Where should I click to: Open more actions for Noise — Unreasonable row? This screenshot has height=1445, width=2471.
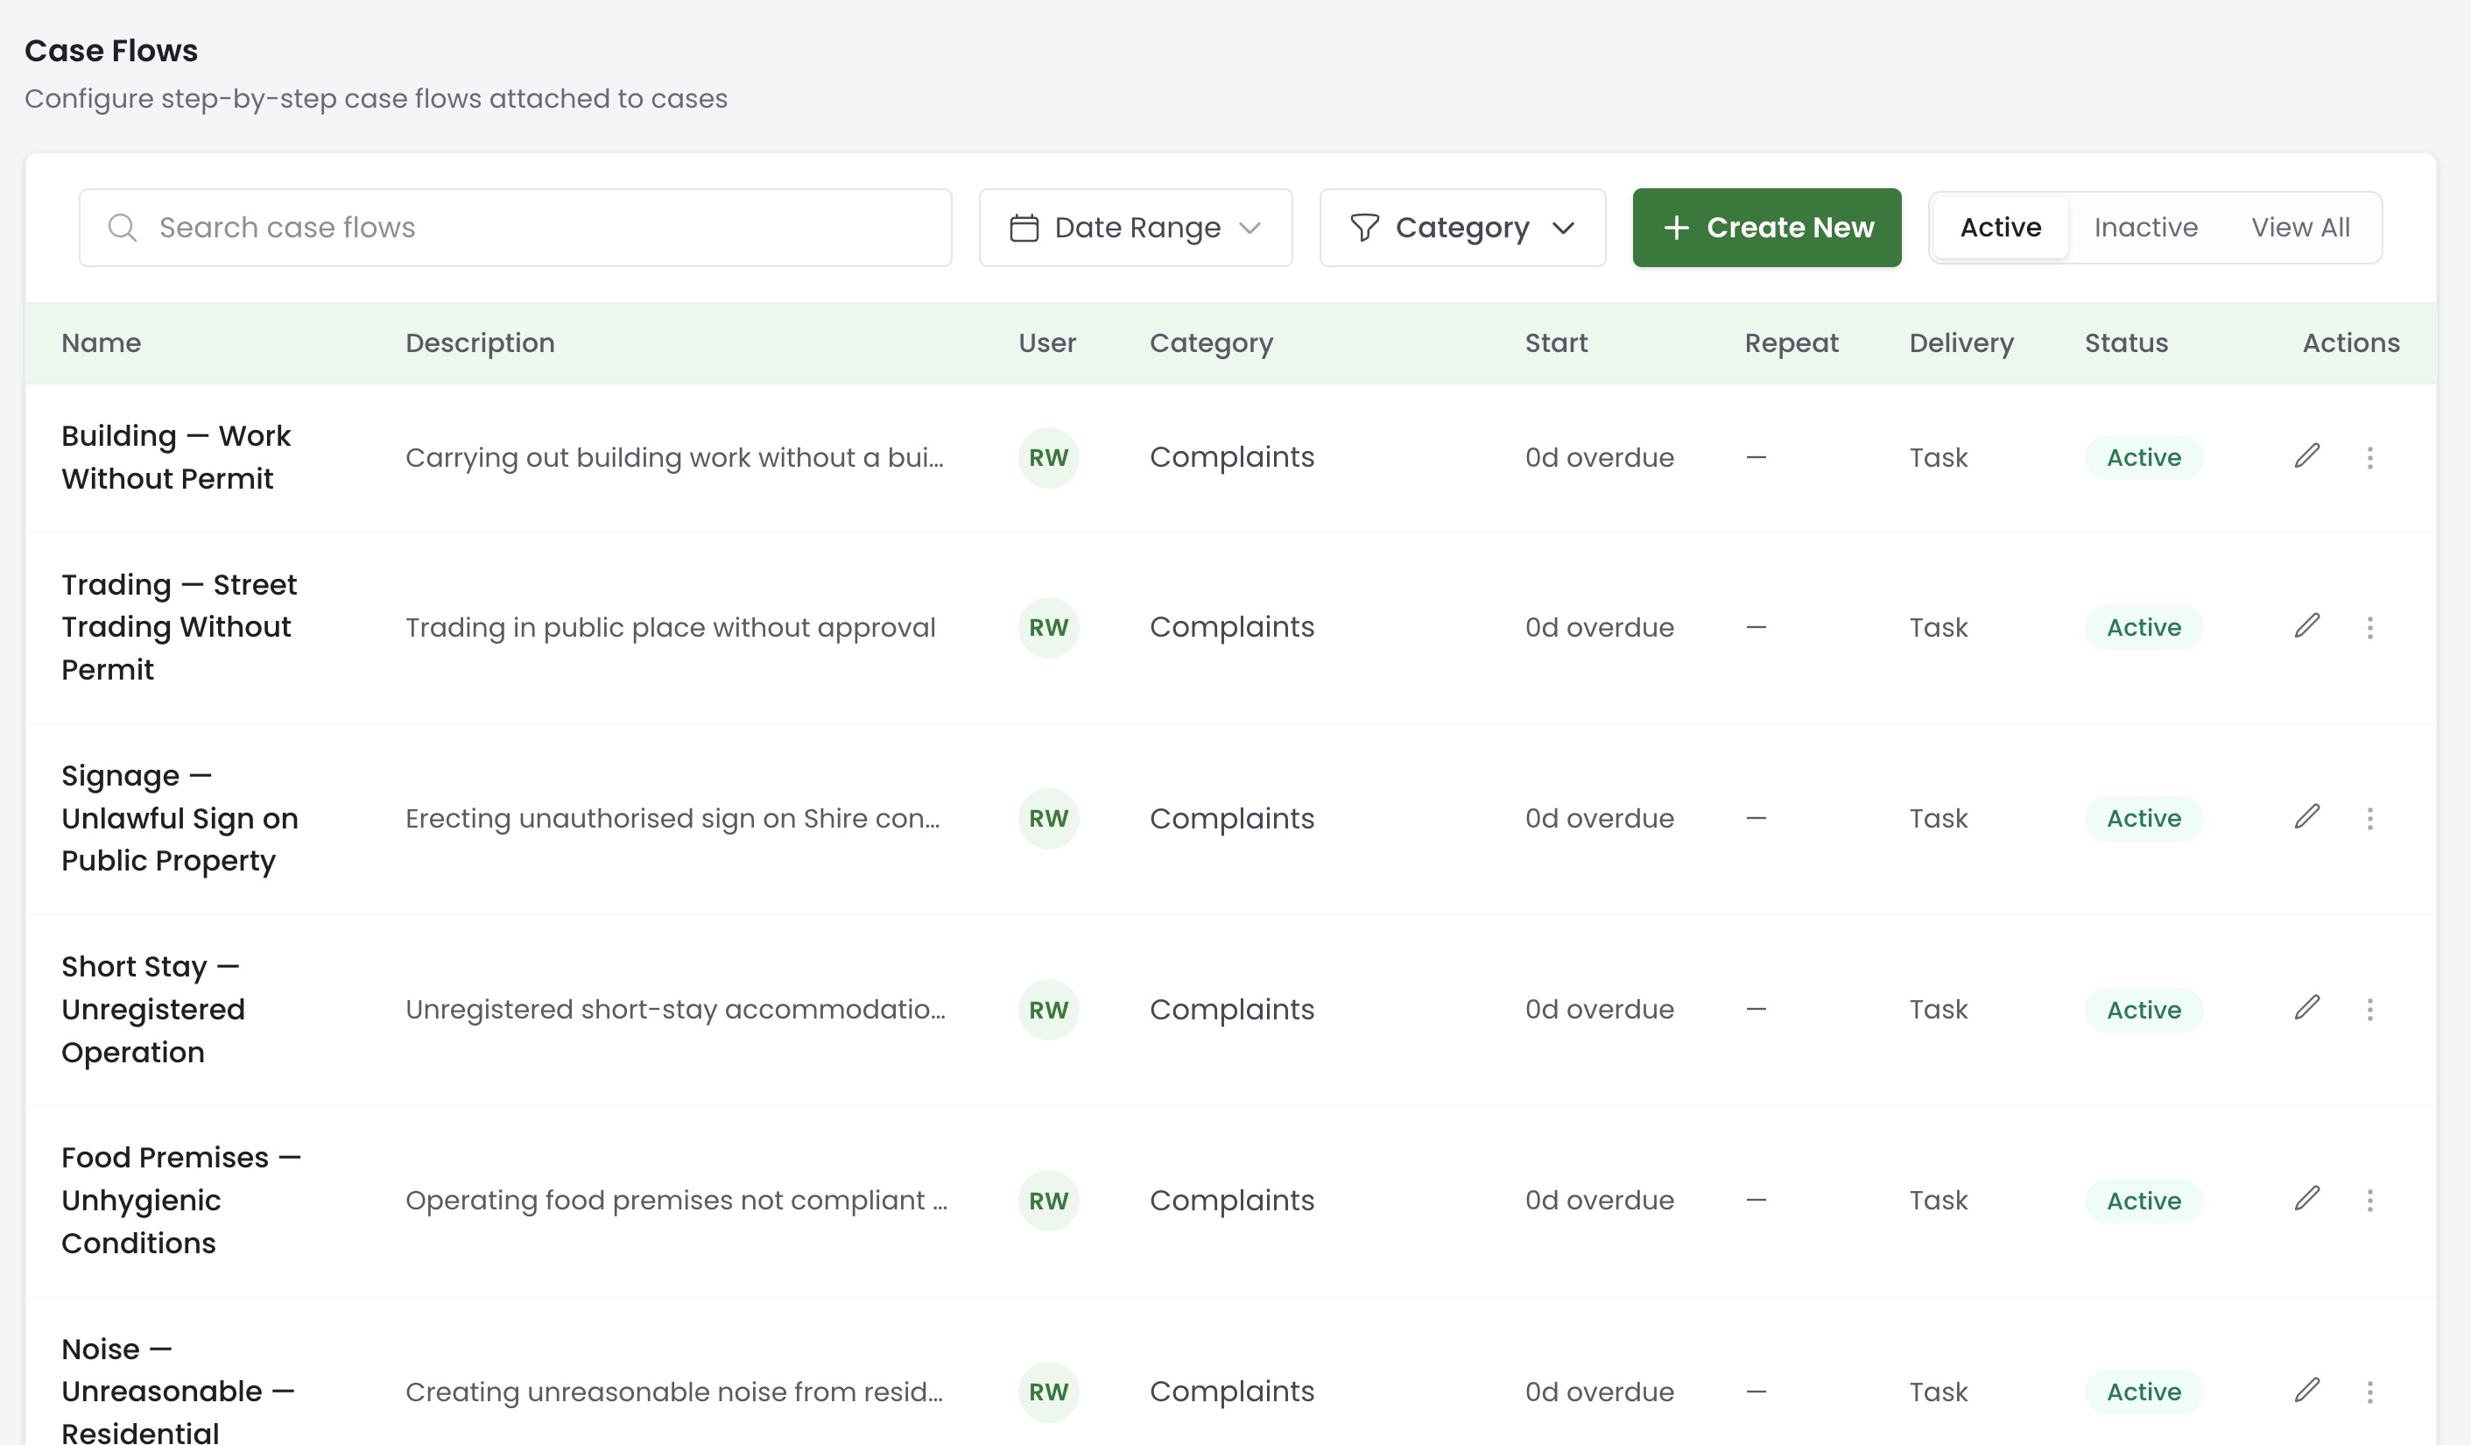(2369, 1391)
